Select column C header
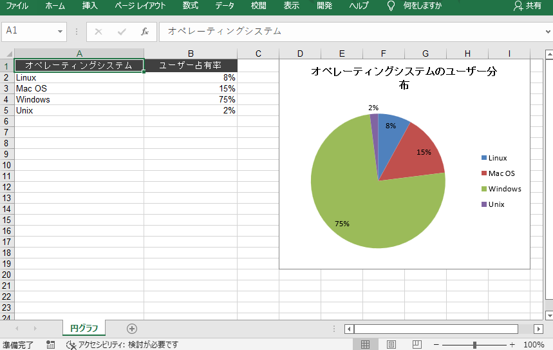Screen dimensions: 553x350 click(258, 53)
